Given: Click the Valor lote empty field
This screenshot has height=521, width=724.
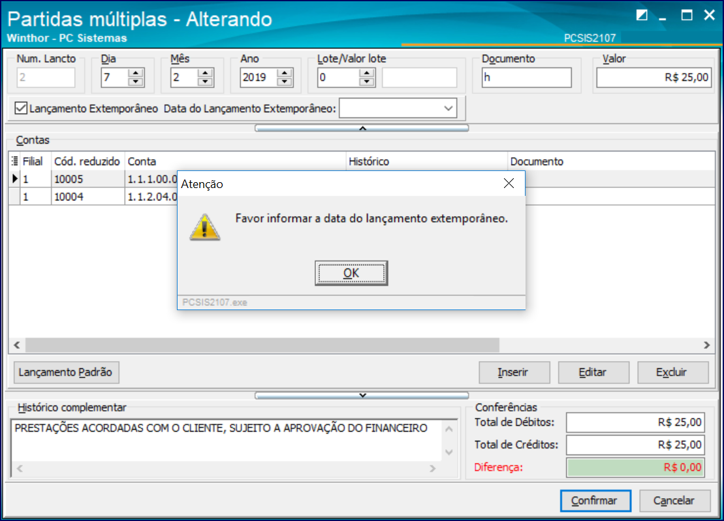Looking at the screenshot, I should click(419, 77).
